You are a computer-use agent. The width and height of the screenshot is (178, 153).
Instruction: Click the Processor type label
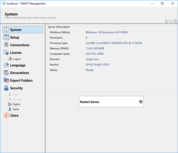point(59,43)
